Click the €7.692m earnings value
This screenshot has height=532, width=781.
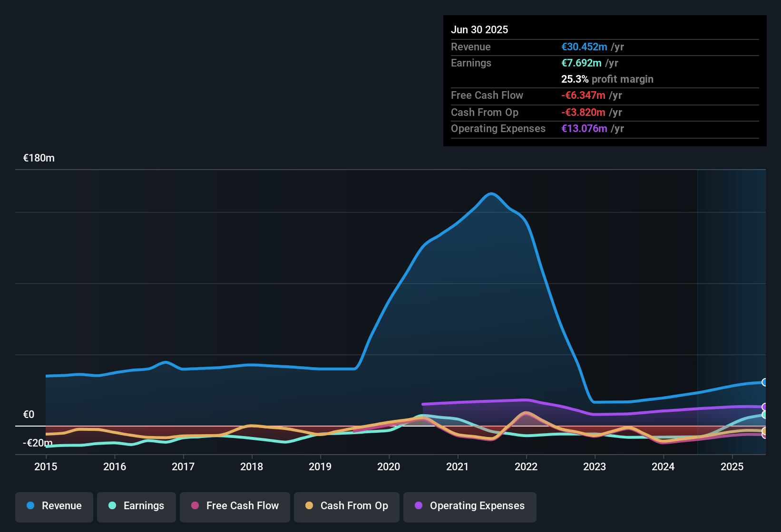pos(581,63)
